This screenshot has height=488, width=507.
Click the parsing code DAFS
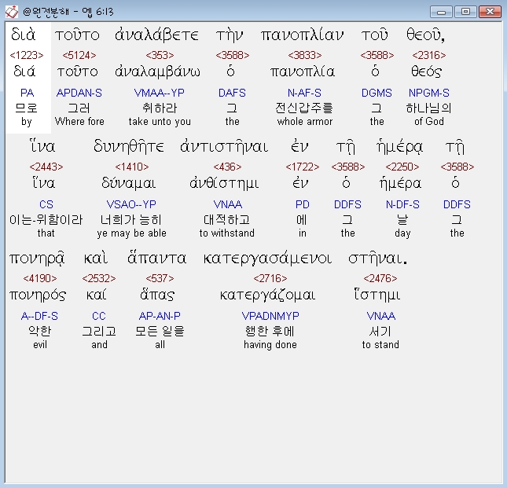coord(232,93)
